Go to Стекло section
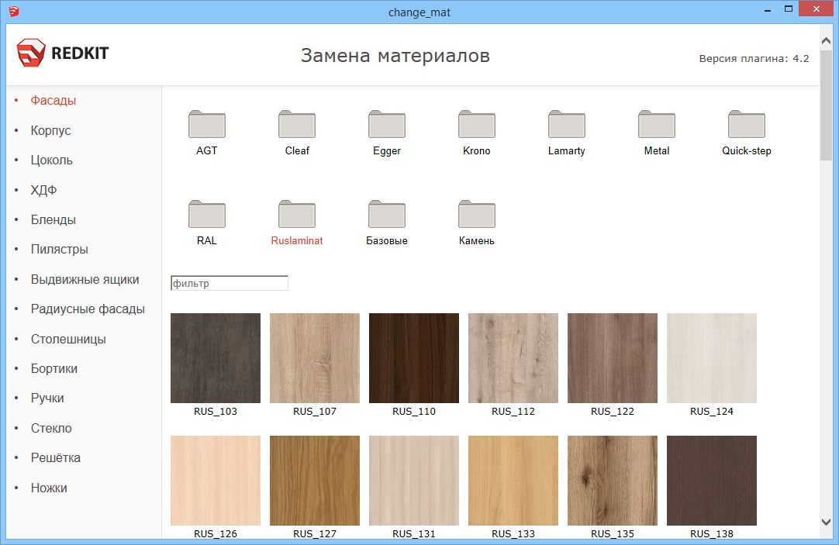The image size is (839, 545). 51,428
